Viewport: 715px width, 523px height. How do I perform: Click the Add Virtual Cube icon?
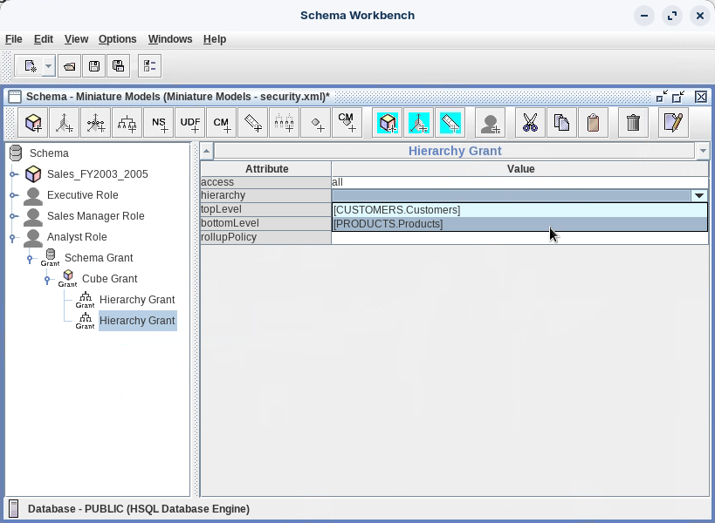tap(388, 123)
